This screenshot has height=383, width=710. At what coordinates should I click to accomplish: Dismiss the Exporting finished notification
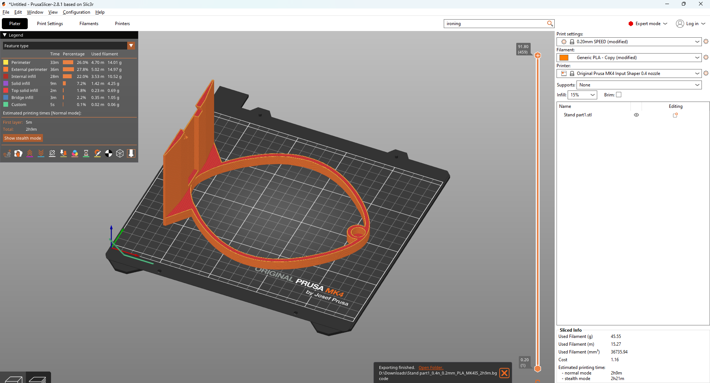pos(504,373)
